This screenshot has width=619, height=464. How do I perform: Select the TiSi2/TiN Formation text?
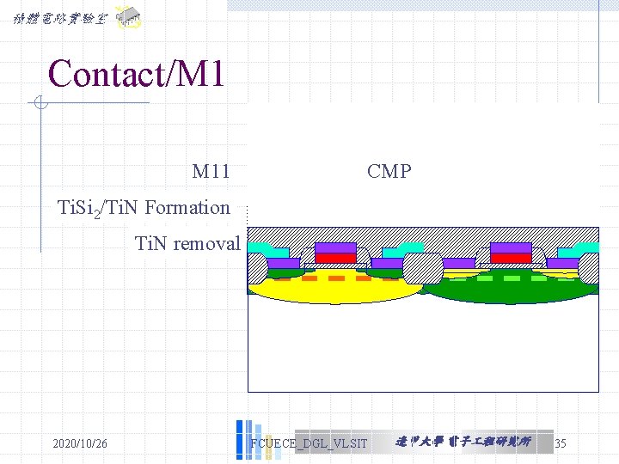[x=144, y=208]
